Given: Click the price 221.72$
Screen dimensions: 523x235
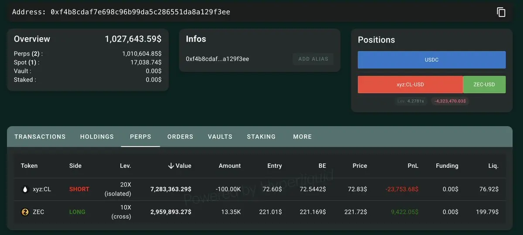Looking at the screenshot, I should click(356, 212).
